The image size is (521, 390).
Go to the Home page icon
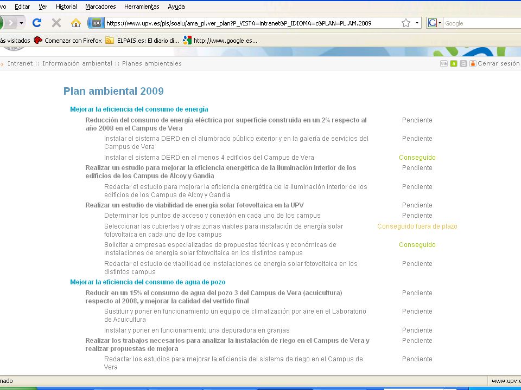[x=76, y=23]
